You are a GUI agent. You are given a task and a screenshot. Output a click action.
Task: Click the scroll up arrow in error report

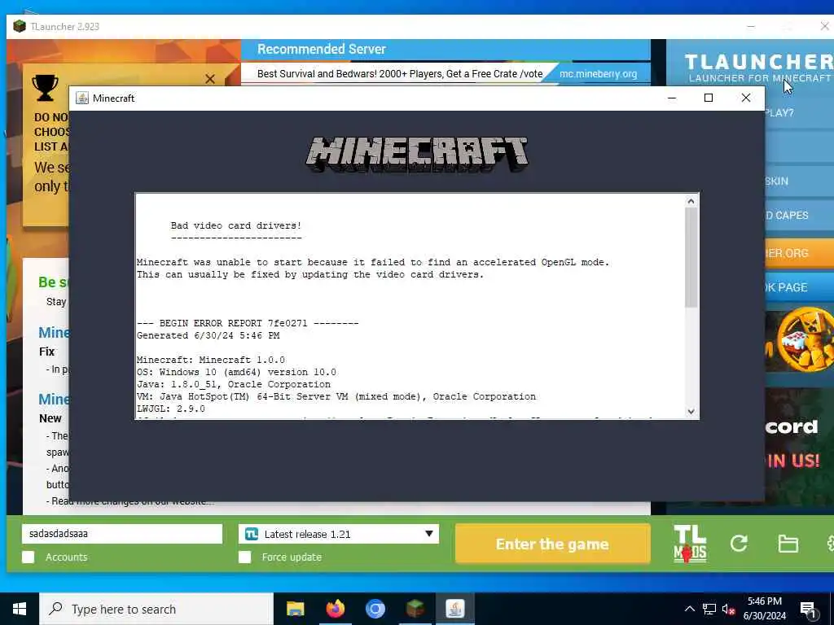tap(691, 201)
